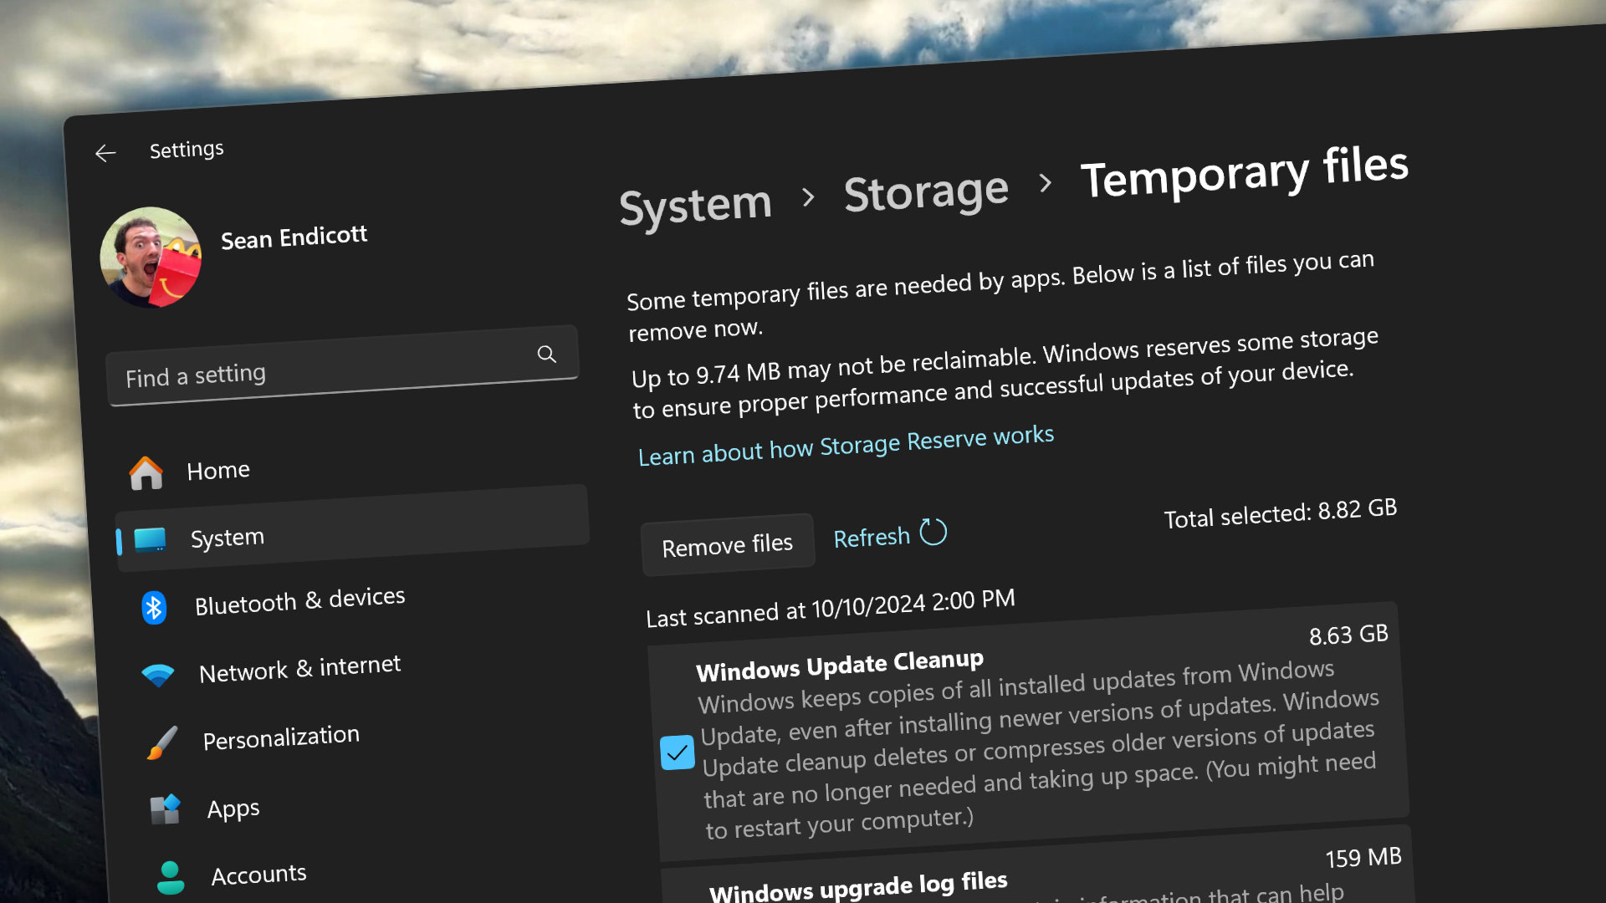Click Learn about Storage Reserve works link
The height and width of the screenshot is (903, 1606).
(x=845, y=436)
